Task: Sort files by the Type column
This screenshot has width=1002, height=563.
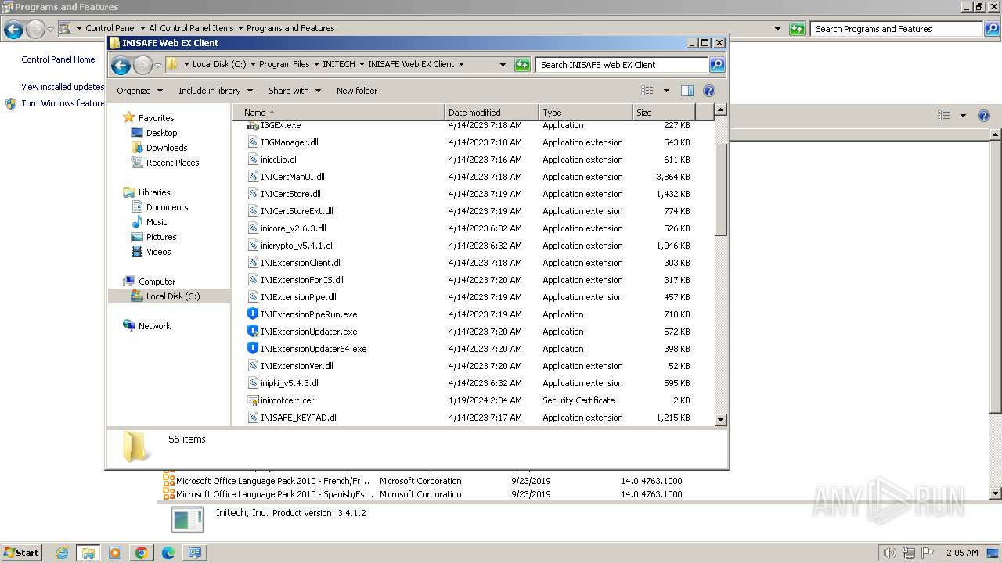Action: pos(586,113)
